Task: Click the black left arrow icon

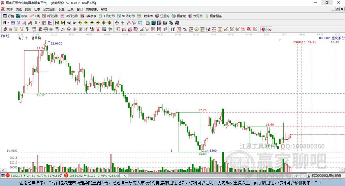Action: coord(69,23)
